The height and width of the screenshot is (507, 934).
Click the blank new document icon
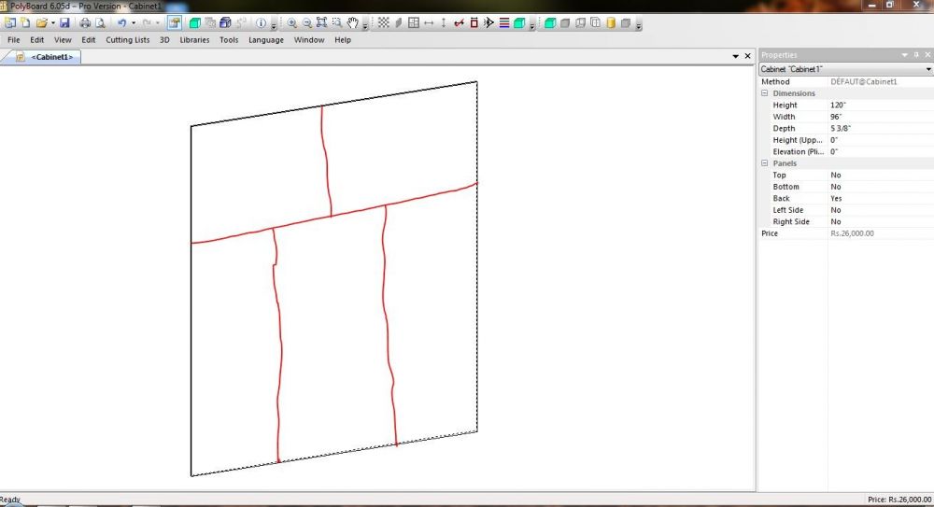click(x=25, y=22)
